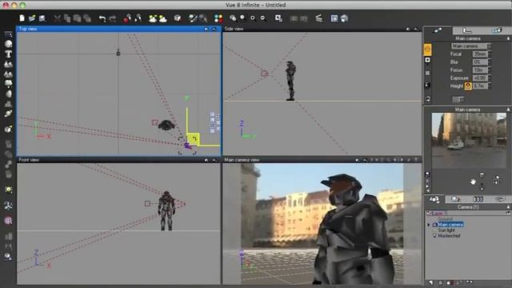Click the Main camera preview thumbnail
The width and height of the screenshot is (512, 288).
[x=469, y=141]
